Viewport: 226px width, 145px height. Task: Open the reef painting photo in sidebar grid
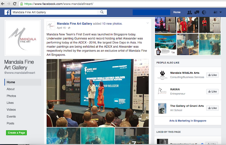point(166,44)
